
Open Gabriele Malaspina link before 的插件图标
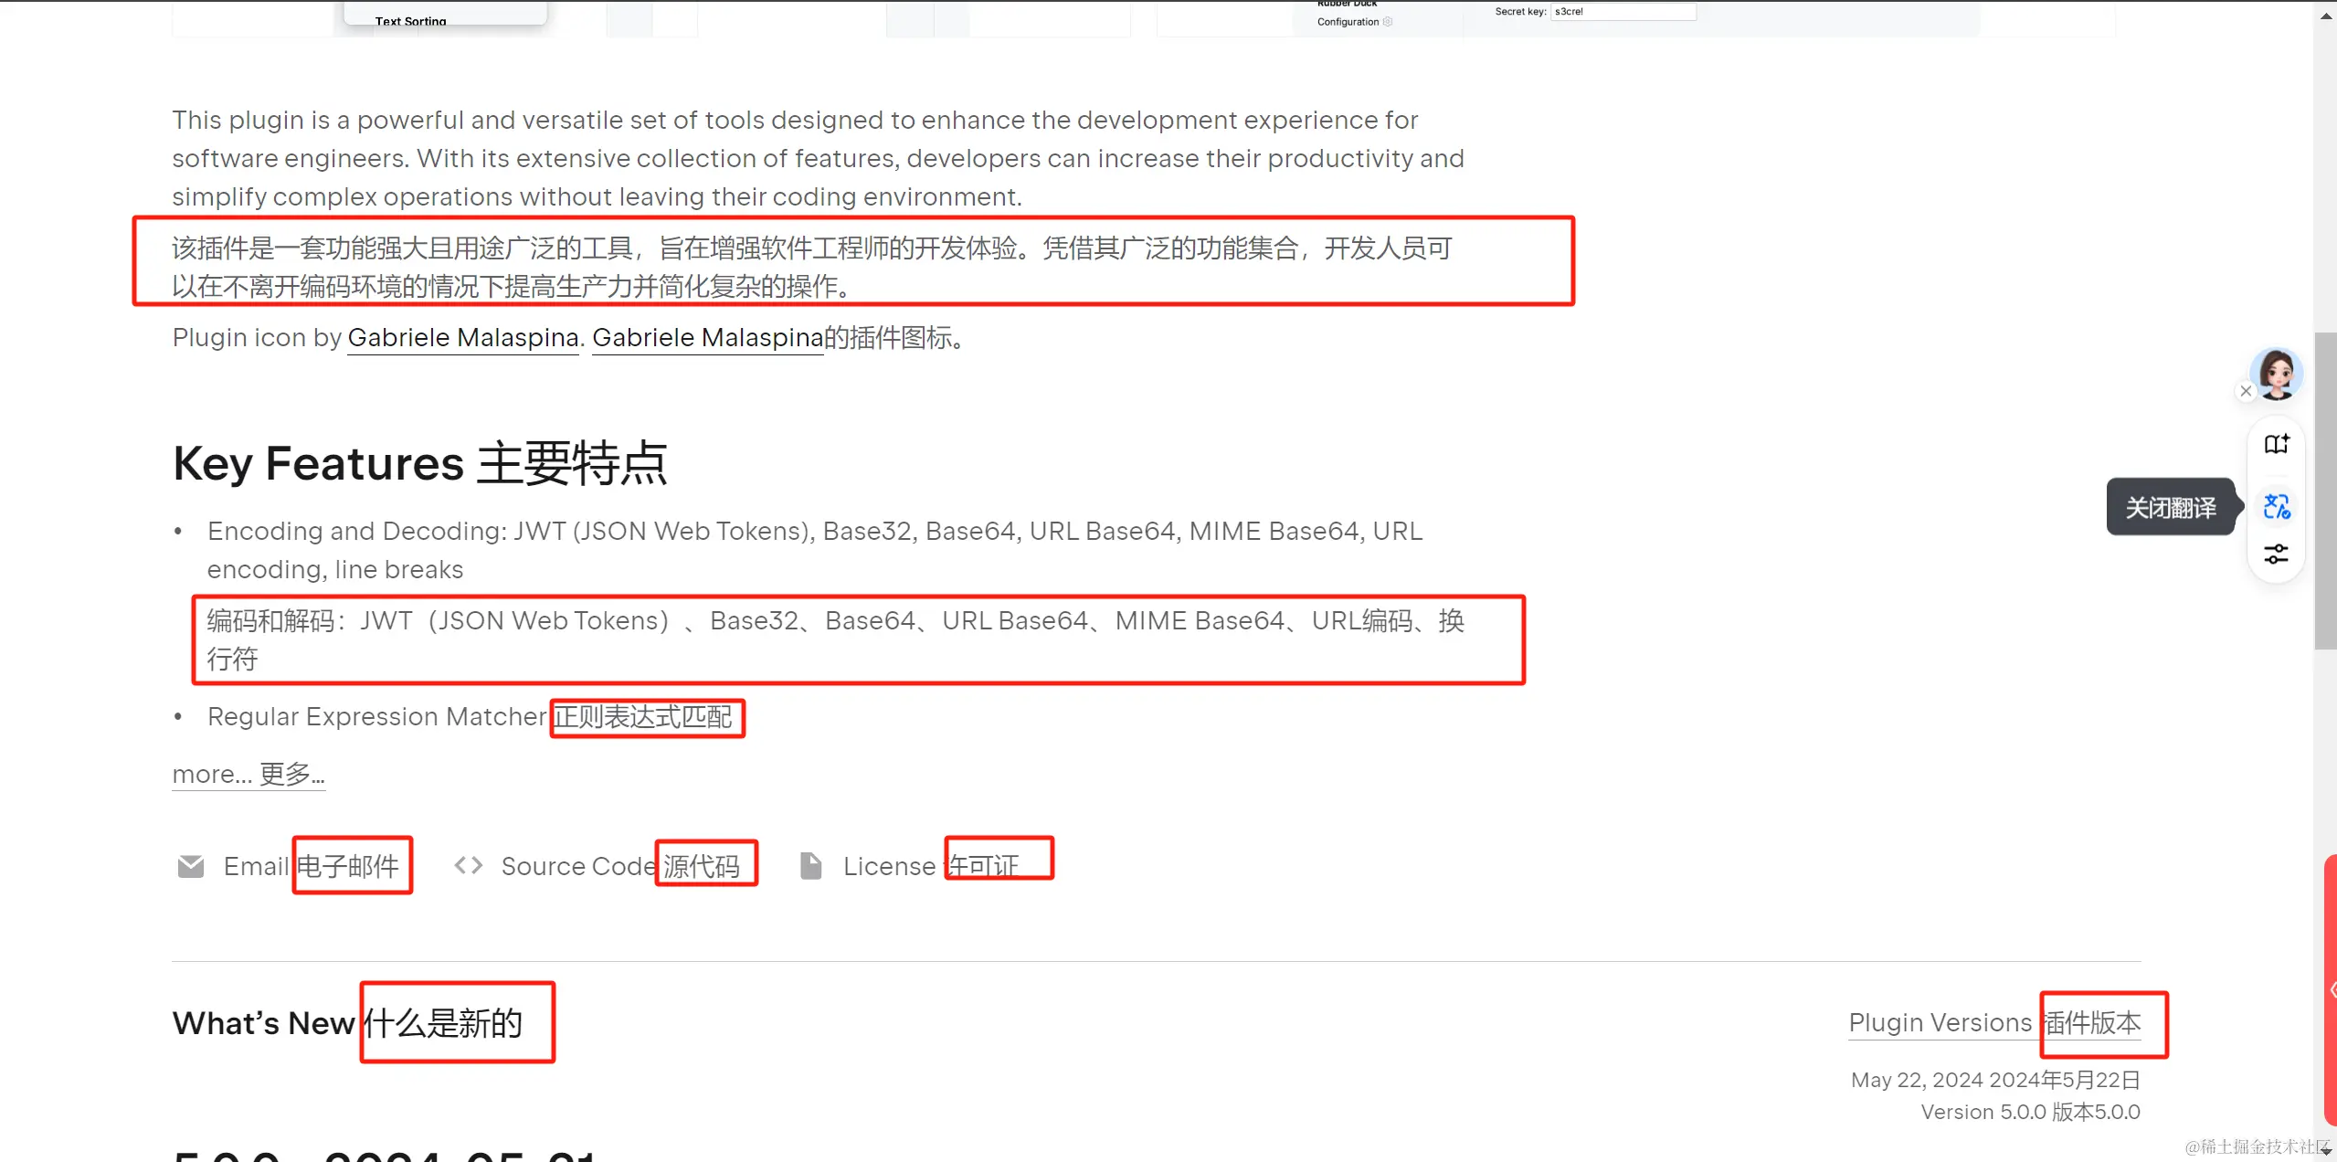[707, 337]
